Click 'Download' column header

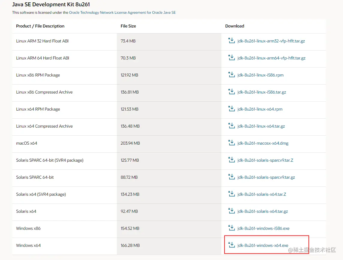tap(235, 26)
